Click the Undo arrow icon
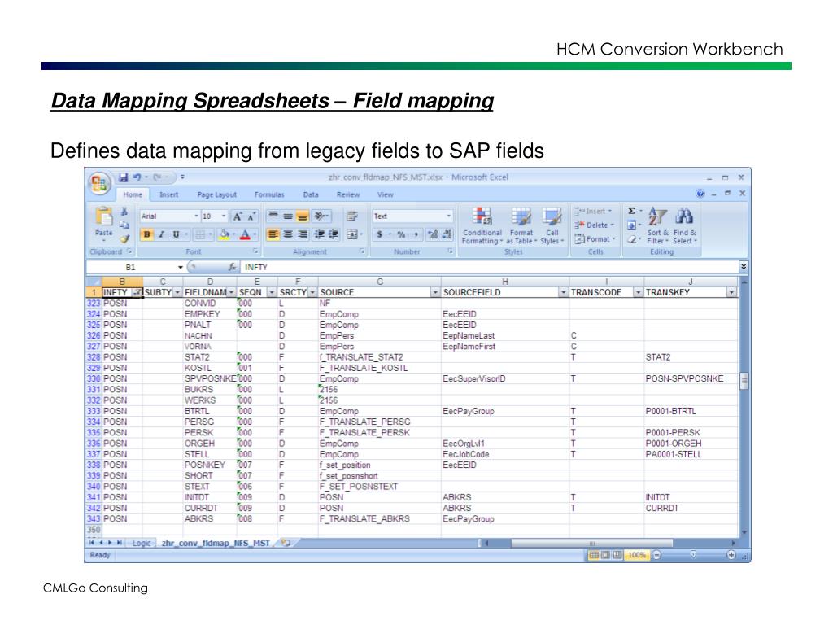The width and height of the screenshot is (833, 625). [137, 177]
